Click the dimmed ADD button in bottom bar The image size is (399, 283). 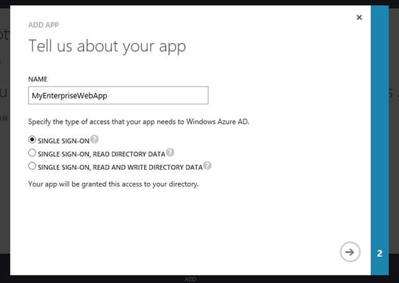(x=190, y=279)
